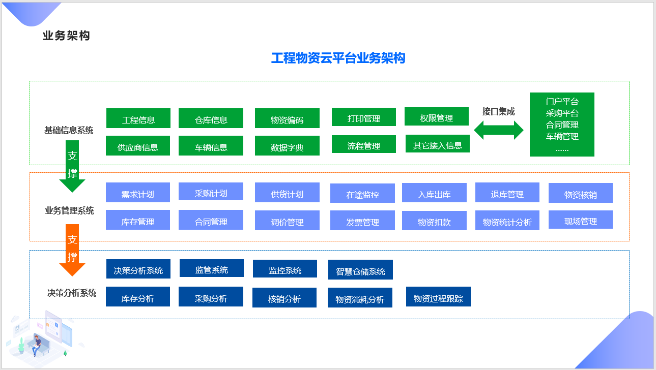The height and width of the screenshot is (370, 656).
Task: Click the 业务架构 slide heading
Action: 66,36
